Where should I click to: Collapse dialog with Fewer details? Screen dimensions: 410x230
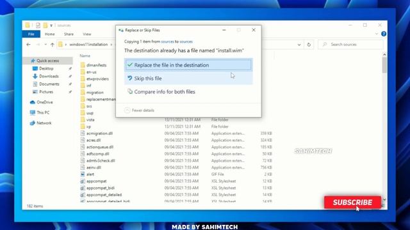click(x=140, y=111)
